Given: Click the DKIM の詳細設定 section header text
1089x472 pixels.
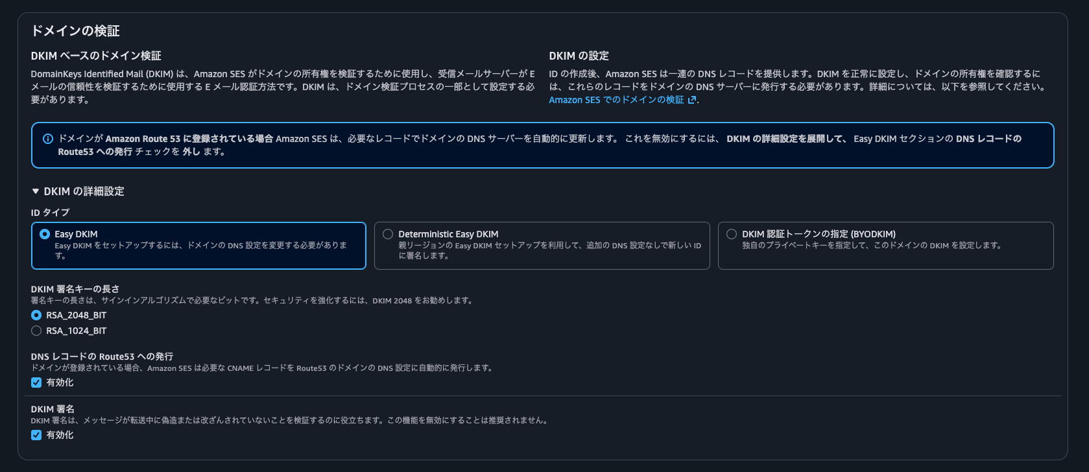Looking at the screenshot, I should point(84,191).
